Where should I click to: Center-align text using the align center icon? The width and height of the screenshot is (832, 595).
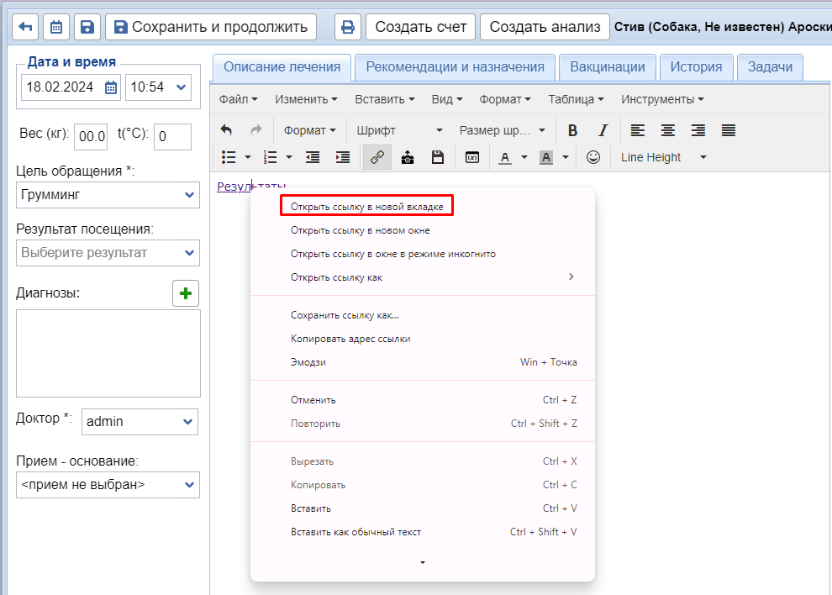pyautogui.click(x=667, y=130)
